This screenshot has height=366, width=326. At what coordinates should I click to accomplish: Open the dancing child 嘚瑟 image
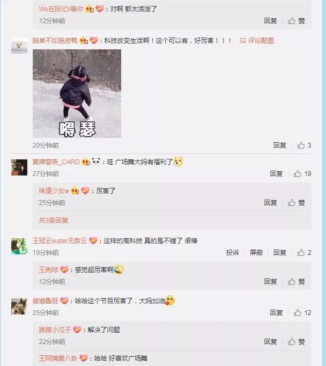click(77, 93)
